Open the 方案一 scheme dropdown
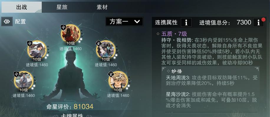The image size is (270, 117). tap(124, 22)
